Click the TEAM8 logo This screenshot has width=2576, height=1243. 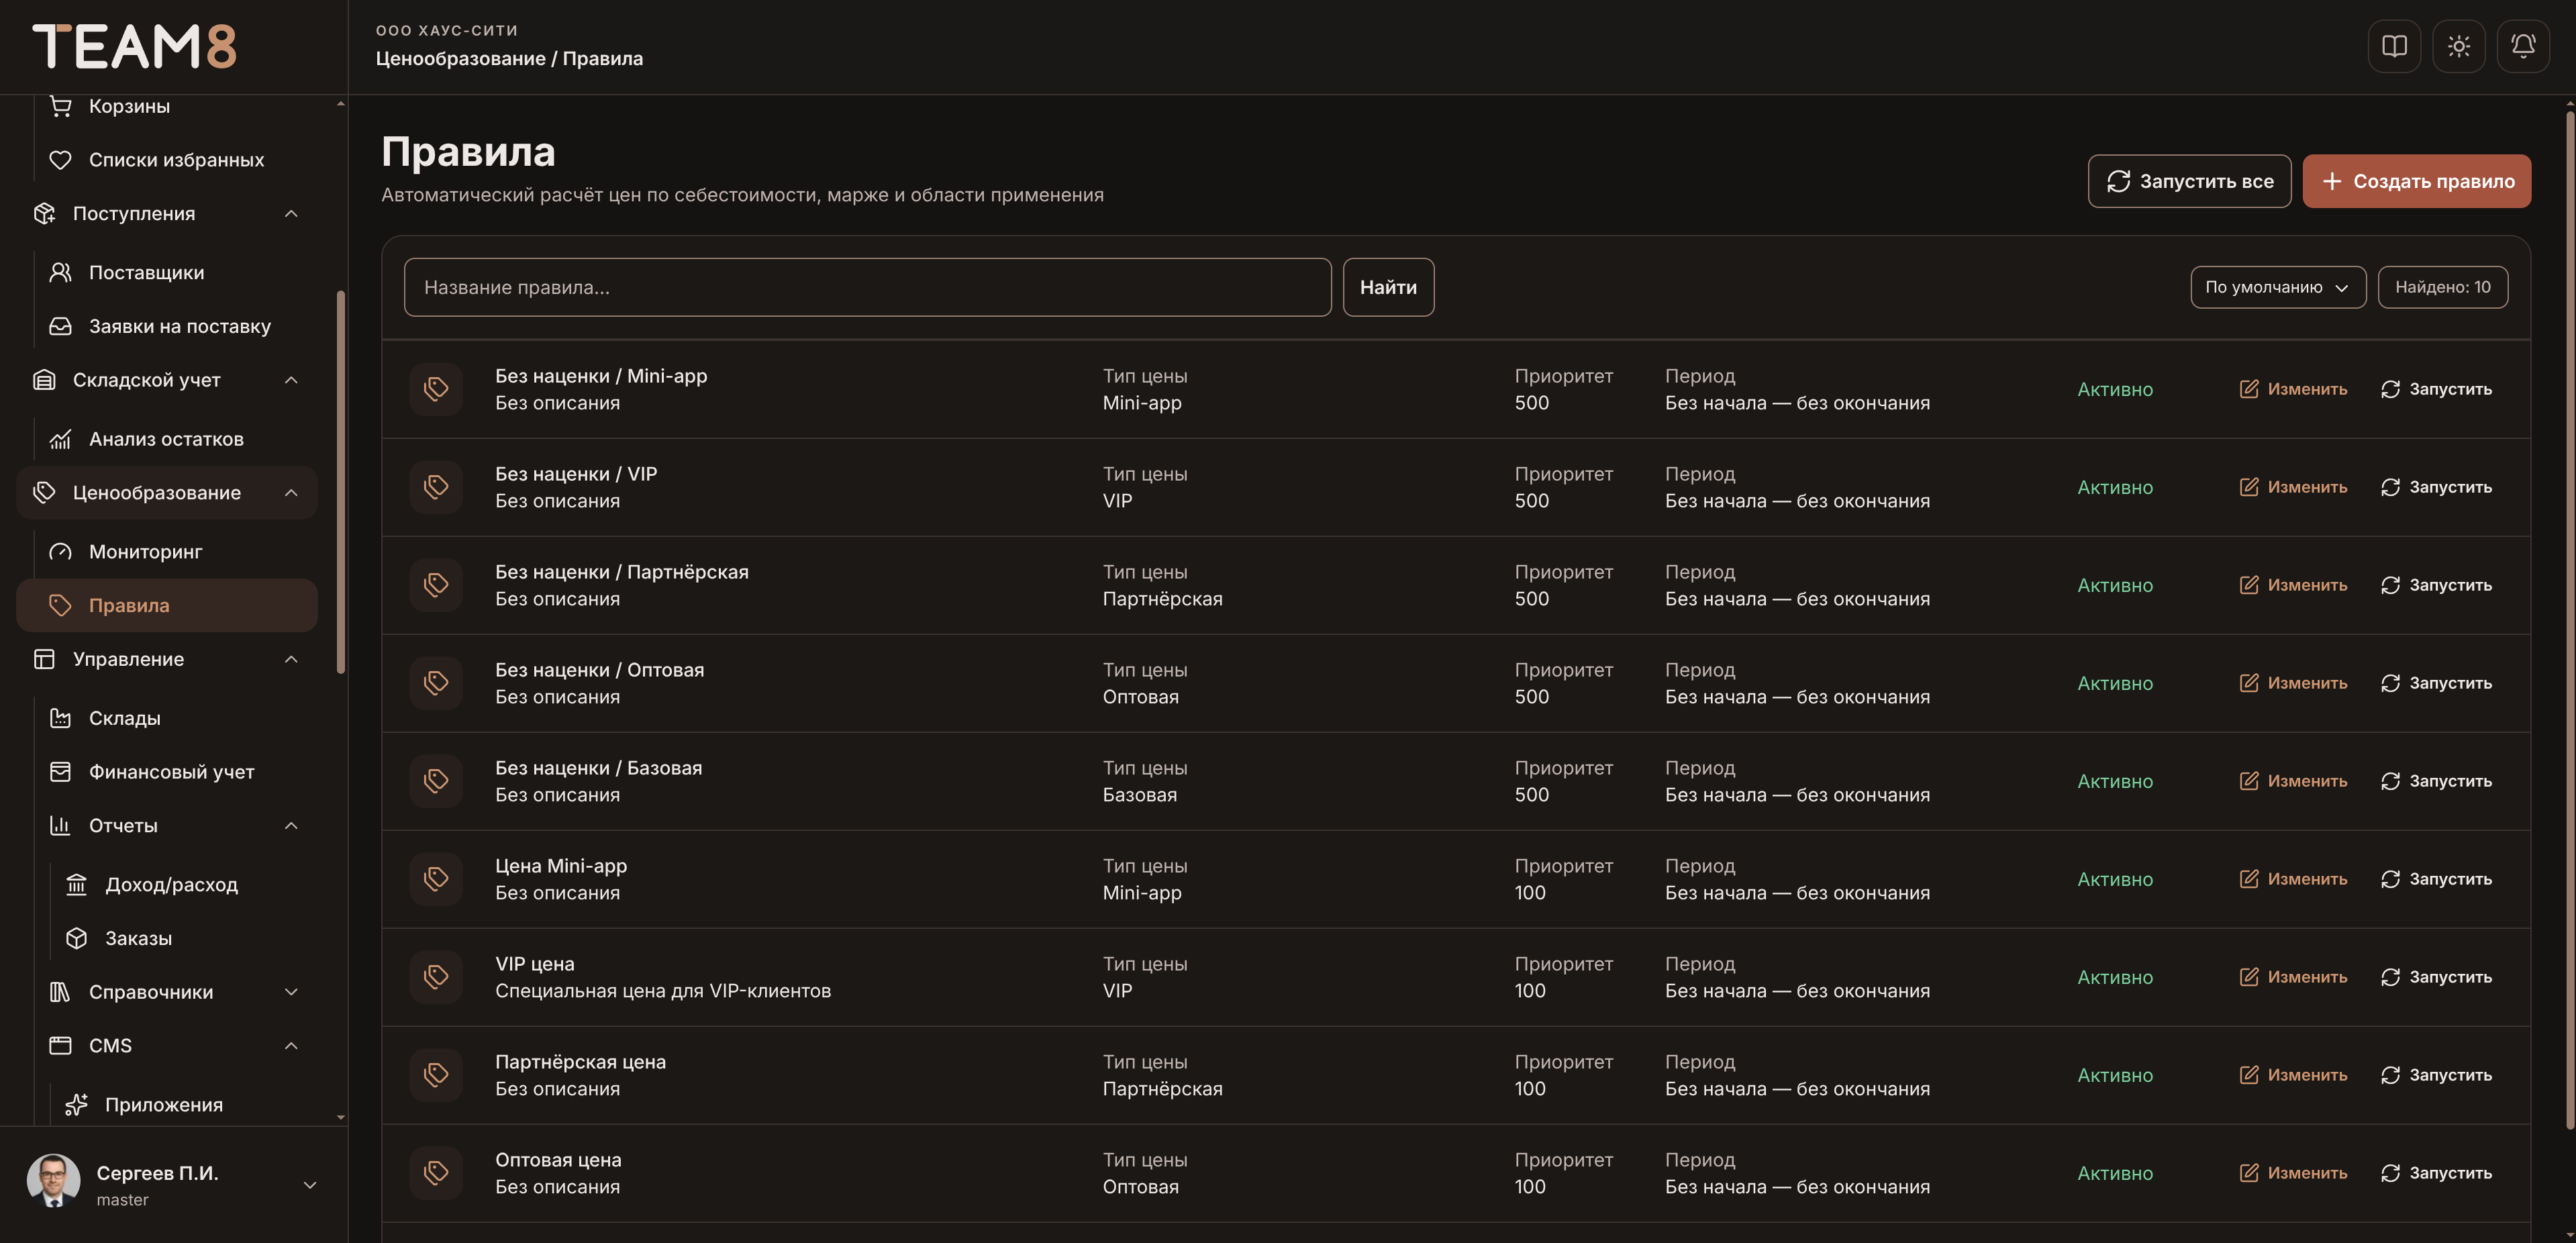[x=135, y=46]
